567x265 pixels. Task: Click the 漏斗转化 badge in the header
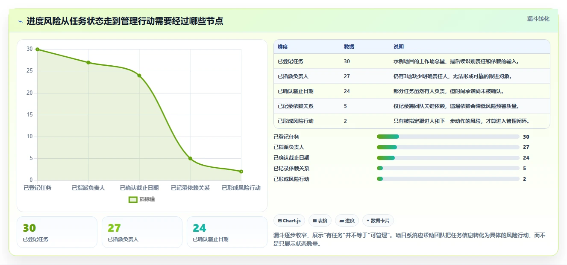[x=538, y=19]
